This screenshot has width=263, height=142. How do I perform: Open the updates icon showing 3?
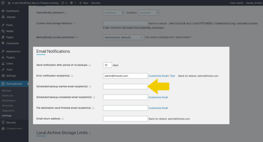pos(64,3)
